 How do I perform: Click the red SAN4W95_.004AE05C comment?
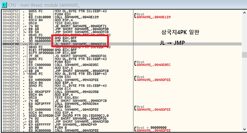click(x=154, y=65)
